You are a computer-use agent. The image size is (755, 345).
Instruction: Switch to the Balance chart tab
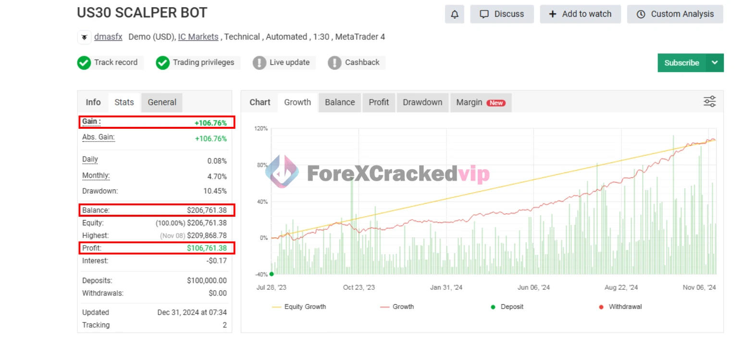tap(340, 102)
